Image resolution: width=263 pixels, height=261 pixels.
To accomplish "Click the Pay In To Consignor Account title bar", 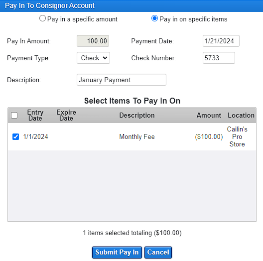I will pyautogui.click(x=131, y=6).
